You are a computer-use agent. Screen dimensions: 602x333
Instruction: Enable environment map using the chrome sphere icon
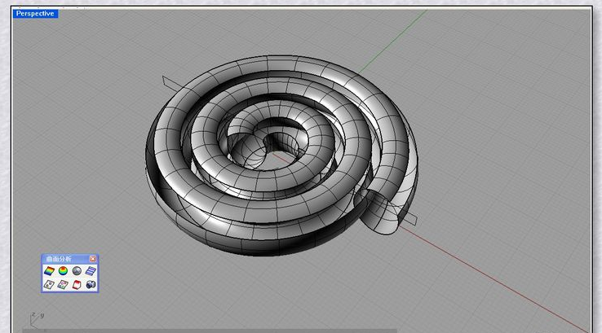(77, 270)
